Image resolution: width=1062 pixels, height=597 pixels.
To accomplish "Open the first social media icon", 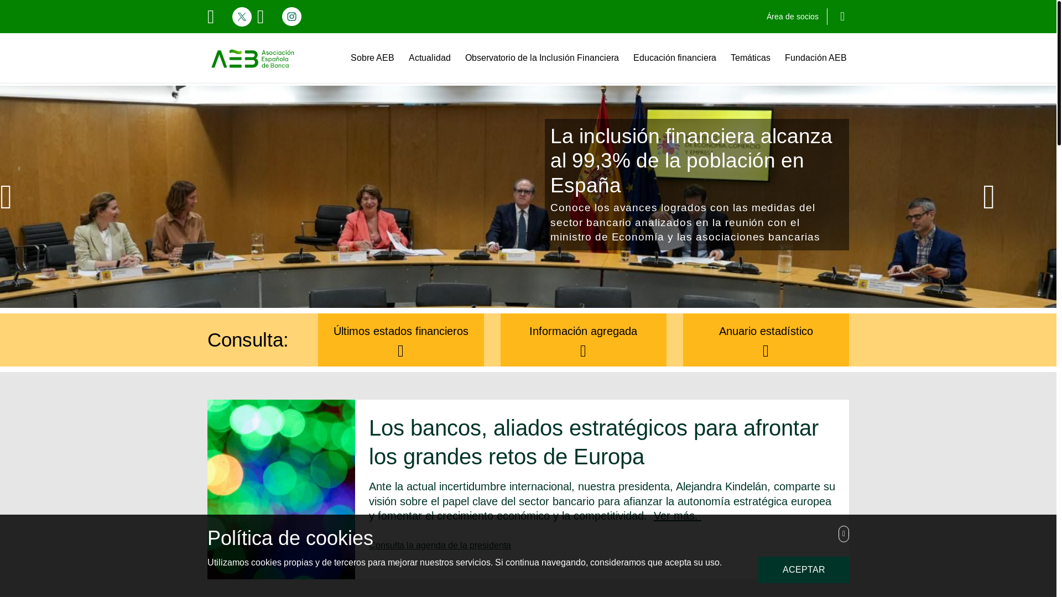I will [x=211, y=17].
